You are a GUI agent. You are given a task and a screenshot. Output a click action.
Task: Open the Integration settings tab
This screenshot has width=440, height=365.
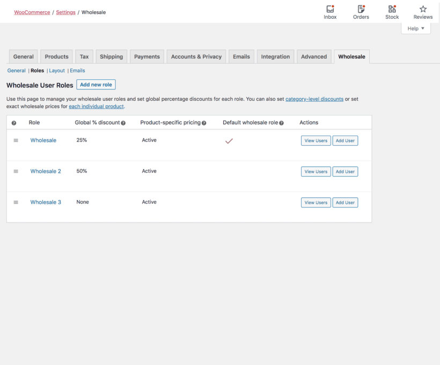click(x=275, y=56)
